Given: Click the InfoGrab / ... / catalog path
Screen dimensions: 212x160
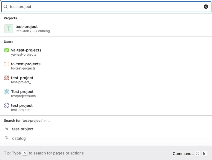Looking at the screenshot, I should pos(33,31).
